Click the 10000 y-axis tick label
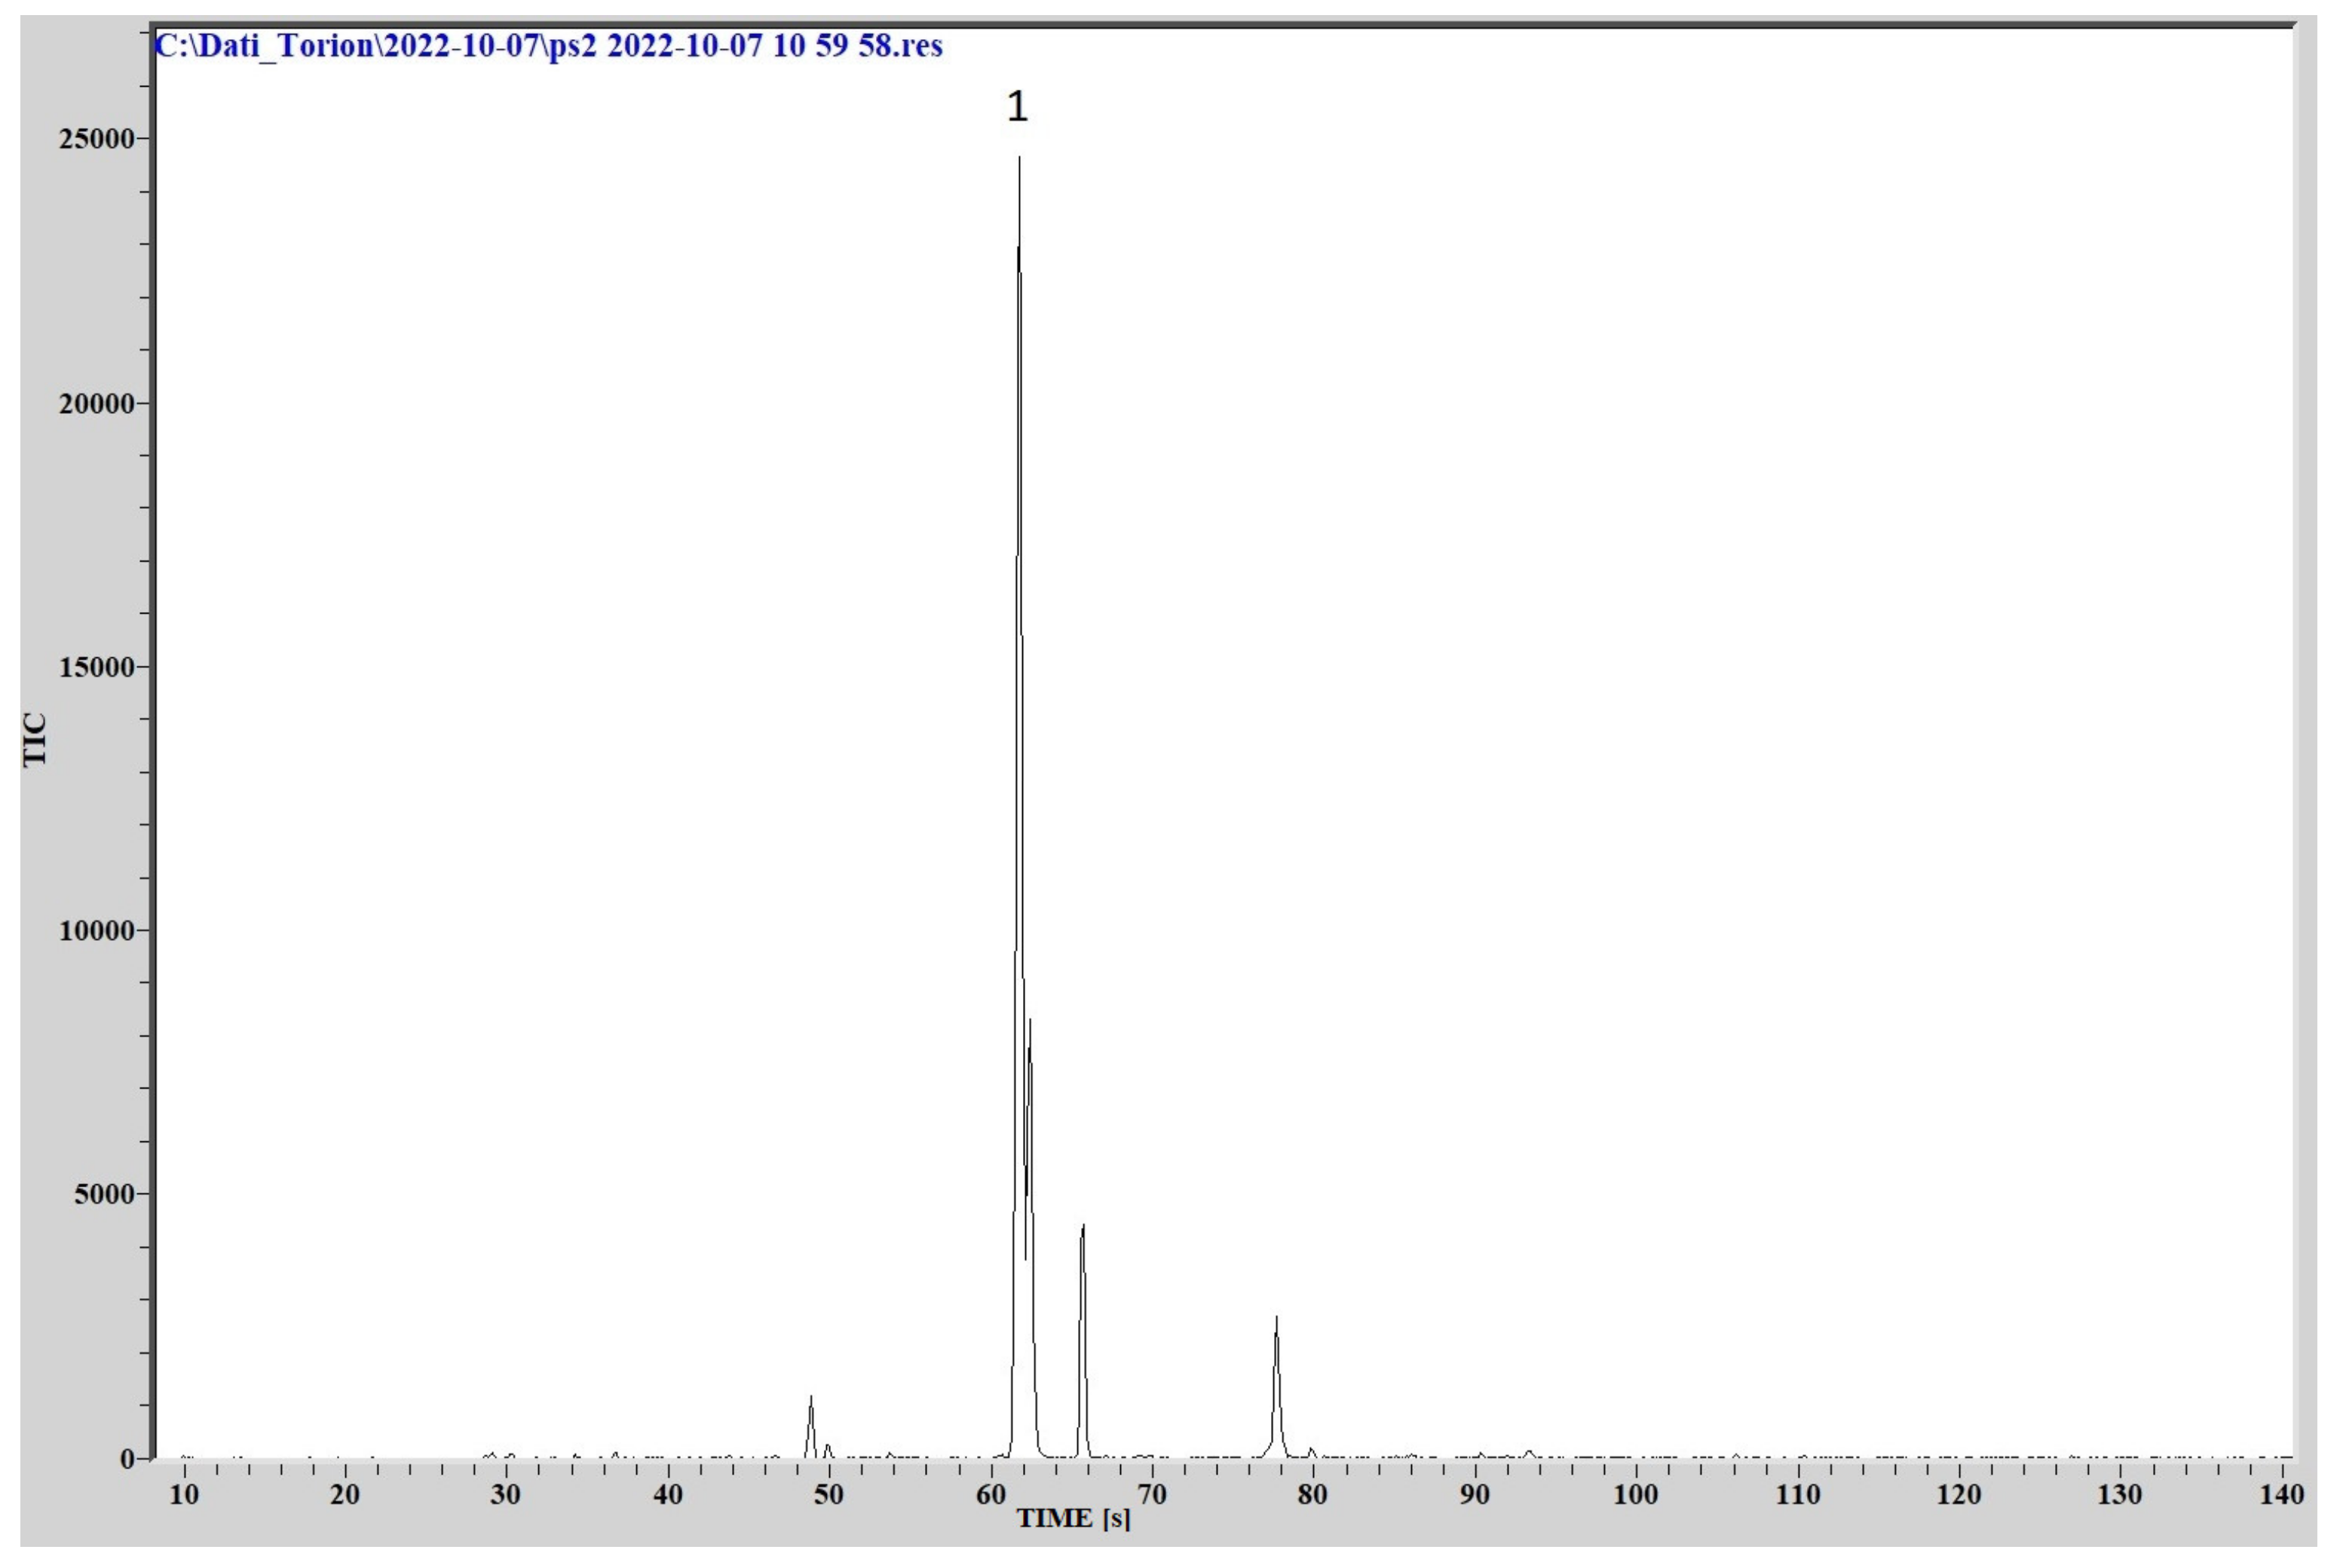The height and width of the screenshot is (1568, 2343). [97, 930]
